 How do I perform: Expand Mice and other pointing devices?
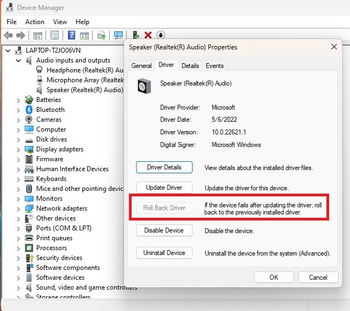coord(19,189)
